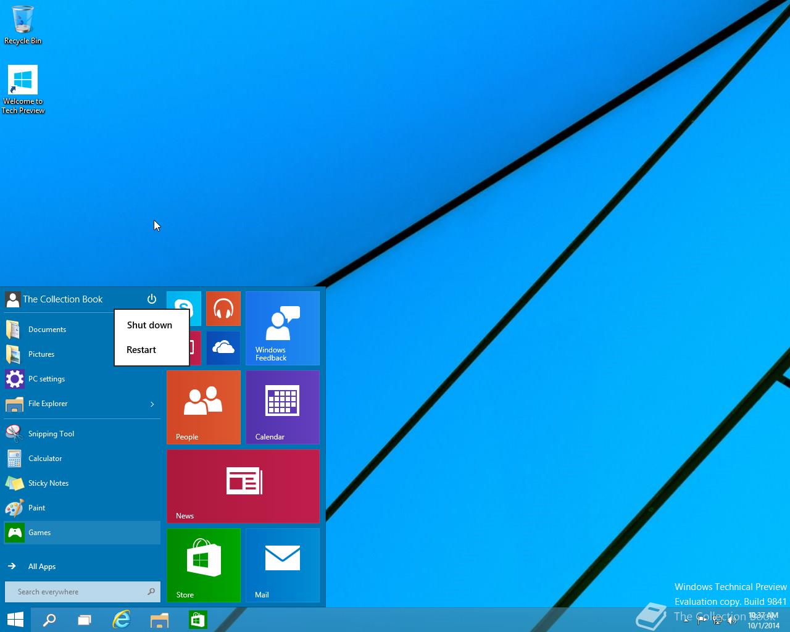The image size is (790, 632).
Task: Select Restart in the power menu
Action: (x=151, y=350)
